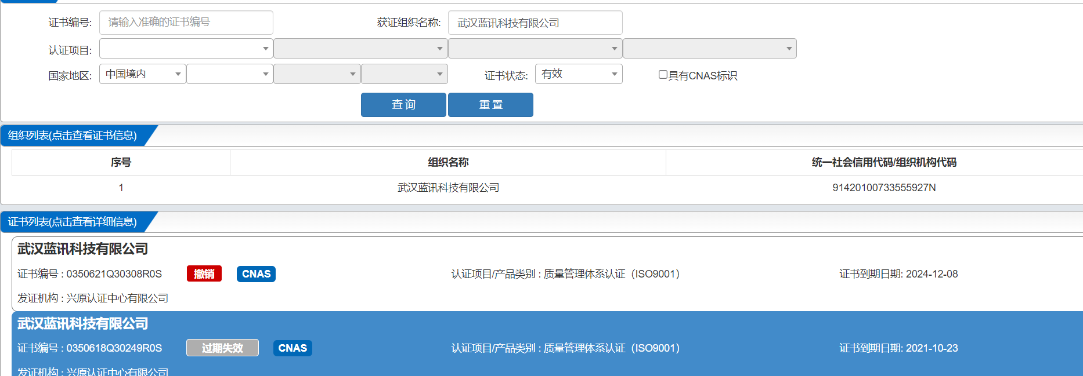Select the 组织列表 section tab
The height and width of the screenshot is (376, 1083).
point(73,136)
